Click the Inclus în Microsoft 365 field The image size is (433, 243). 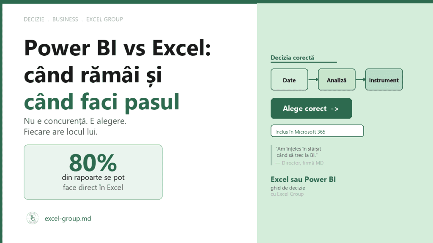pos(317,131)
